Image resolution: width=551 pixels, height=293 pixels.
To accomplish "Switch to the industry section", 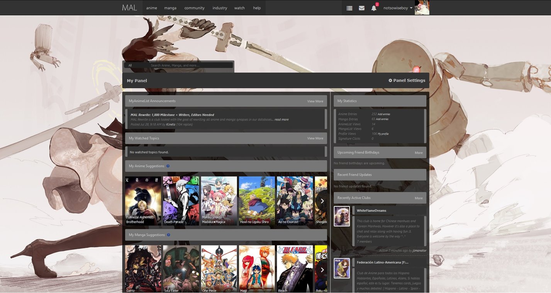I will point(219,8).
